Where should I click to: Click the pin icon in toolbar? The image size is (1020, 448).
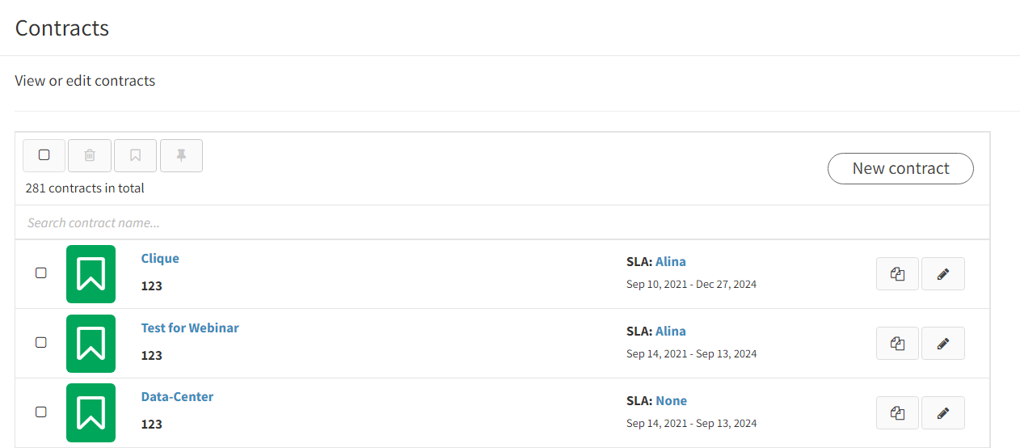tap(181, 155)
